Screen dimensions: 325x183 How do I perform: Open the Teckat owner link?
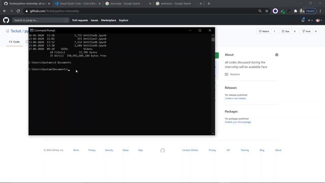click(16, 31)
